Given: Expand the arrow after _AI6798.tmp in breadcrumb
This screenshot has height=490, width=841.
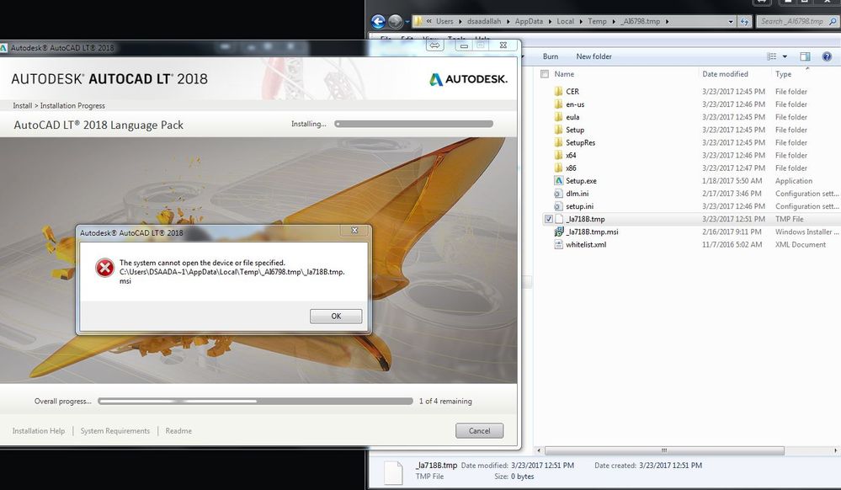Looking at the screenshot, I should click(668, 21).
